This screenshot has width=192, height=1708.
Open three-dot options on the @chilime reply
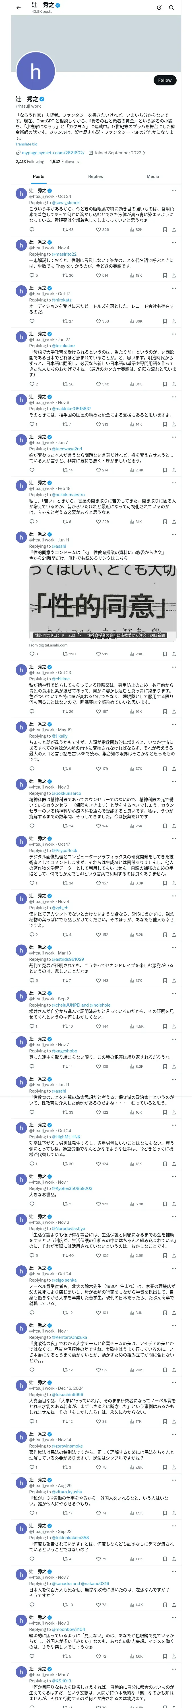[x=174, y=667]
